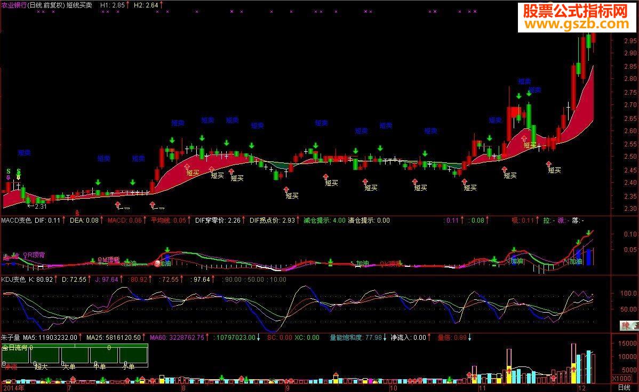The height and width of the screenshot is (392, 639).
Task: Click the X1000 volume scale box
Action: [622, 379]
